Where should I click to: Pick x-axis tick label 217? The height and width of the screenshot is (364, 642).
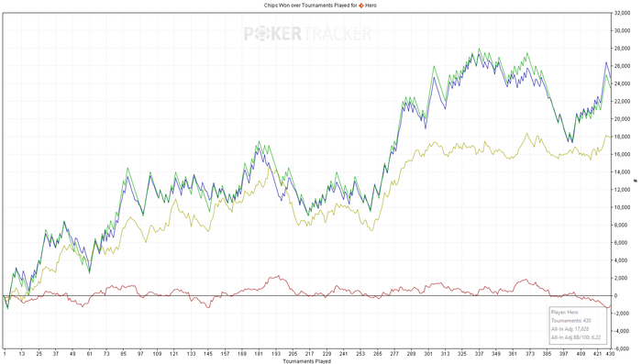coord(310,353)
